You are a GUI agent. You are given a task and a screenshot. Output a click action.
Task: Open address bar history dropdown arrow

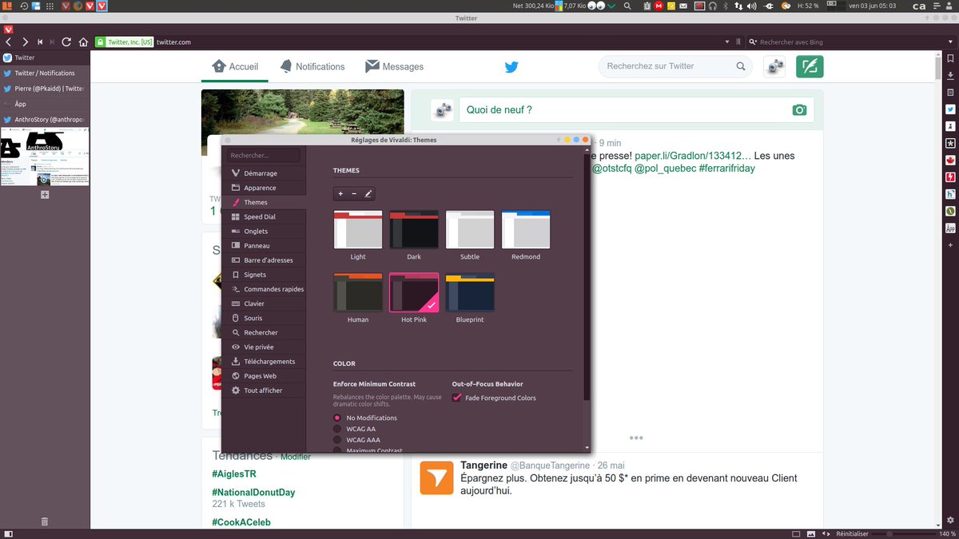[727, 42]
